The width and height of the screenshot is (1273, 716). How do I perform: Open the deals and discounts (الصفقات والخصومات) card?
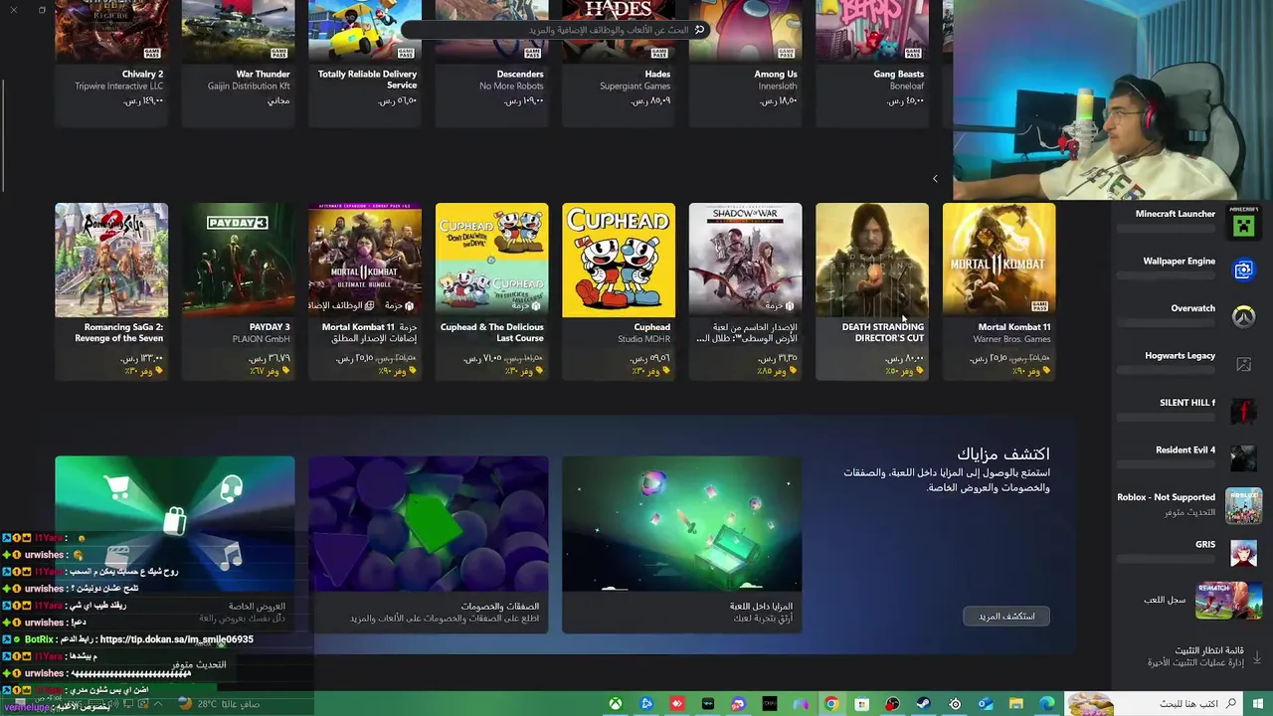click(x=428, y=545)
